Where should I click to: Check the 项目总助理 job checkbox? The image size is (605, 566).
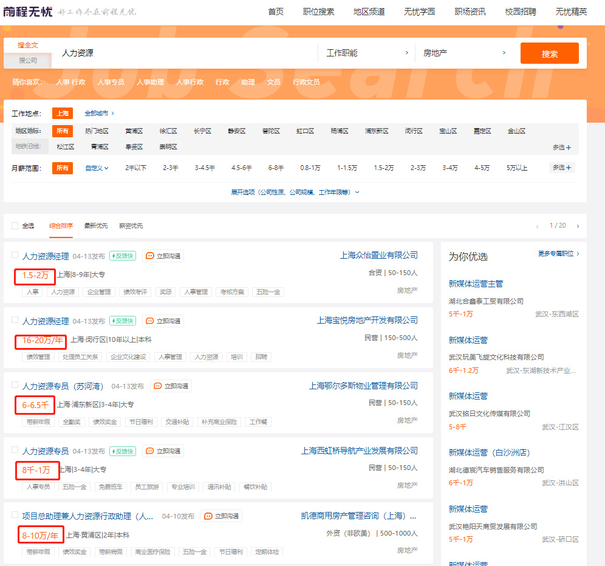15,515
